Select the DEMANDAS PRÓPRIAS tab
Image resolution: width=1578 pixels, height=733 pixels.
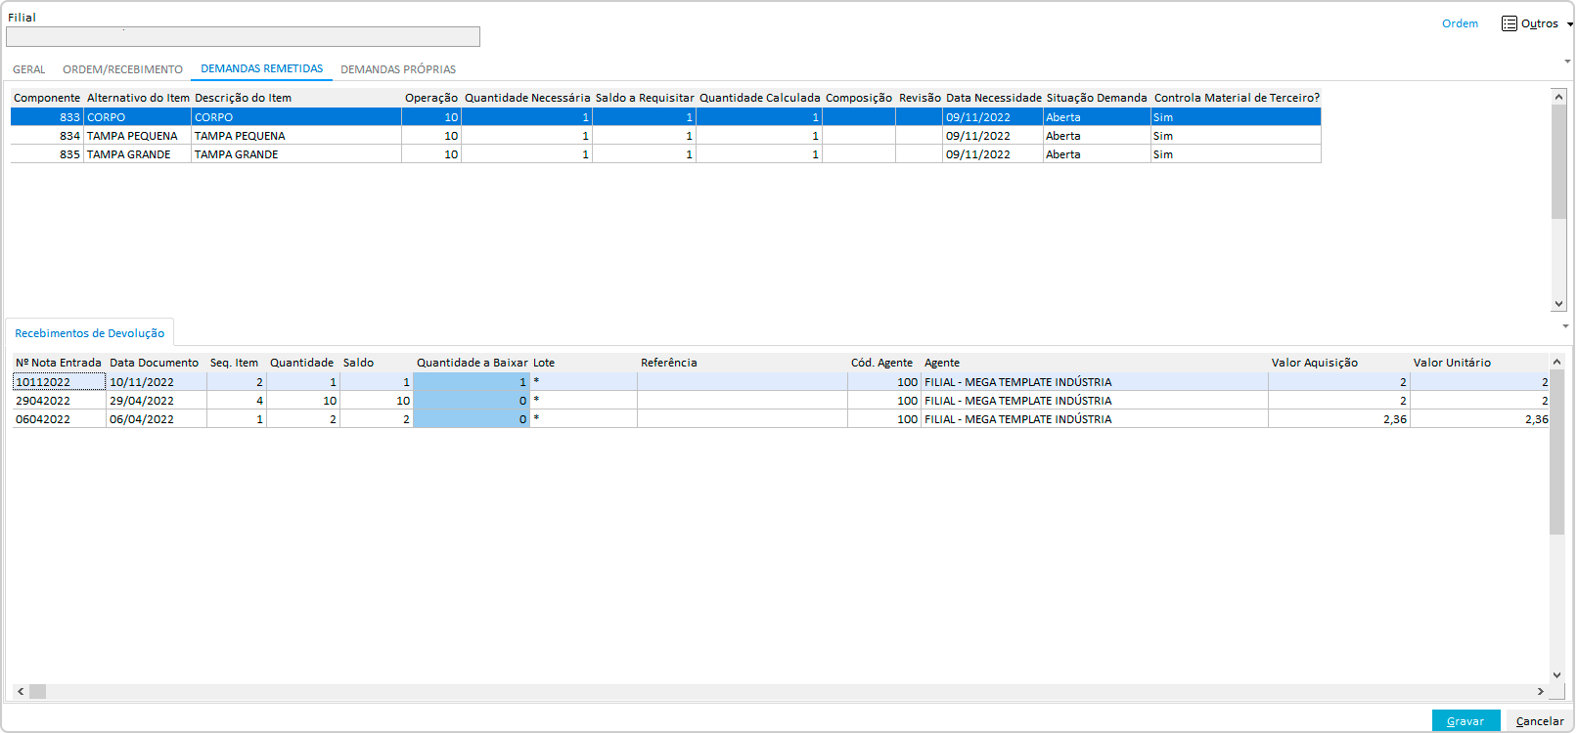click(x=398, y=69)
